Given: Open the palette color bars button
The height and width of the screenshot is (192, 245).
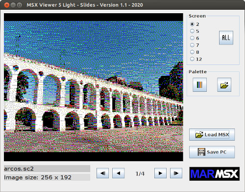Looking at the screenshot, I should coord(199,85).
